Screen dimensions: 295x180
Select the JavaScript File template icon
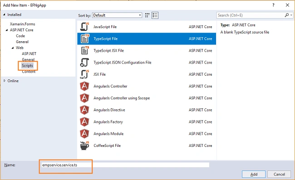click(84, 27)
